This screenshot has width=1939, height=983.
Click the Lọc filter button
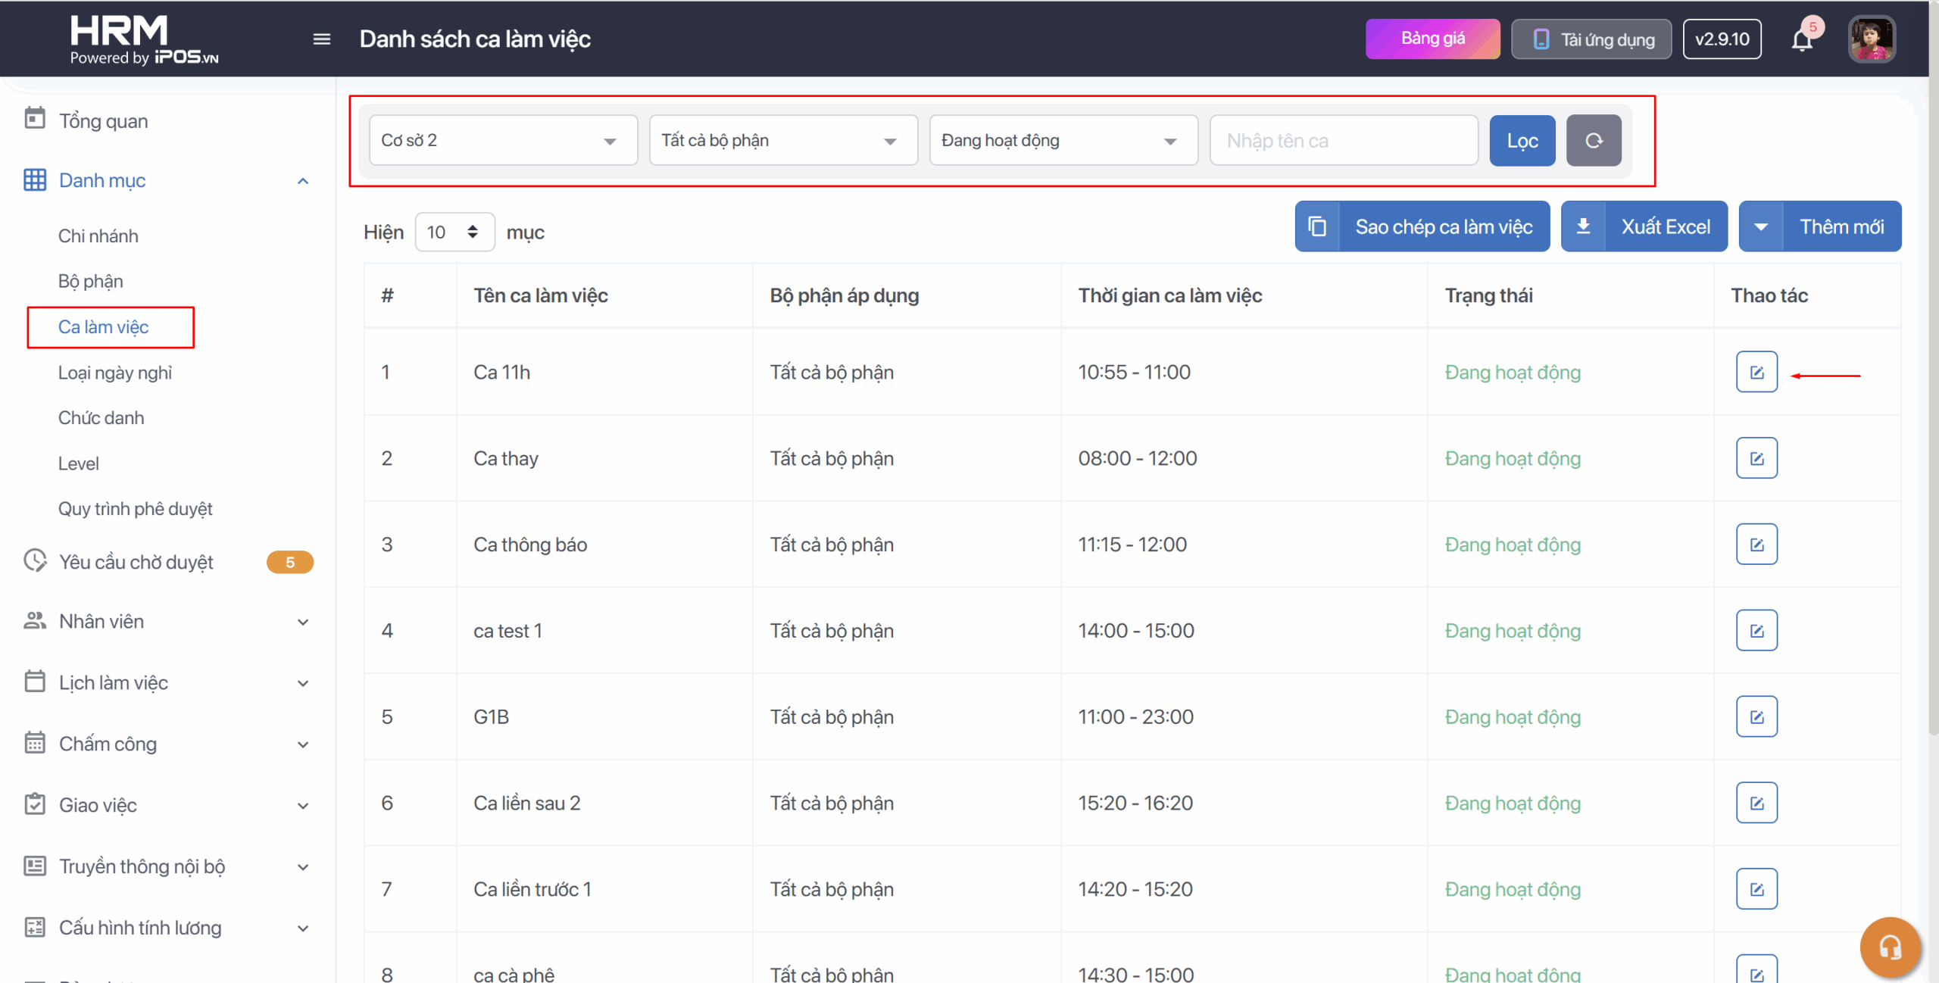(1522, 141)
